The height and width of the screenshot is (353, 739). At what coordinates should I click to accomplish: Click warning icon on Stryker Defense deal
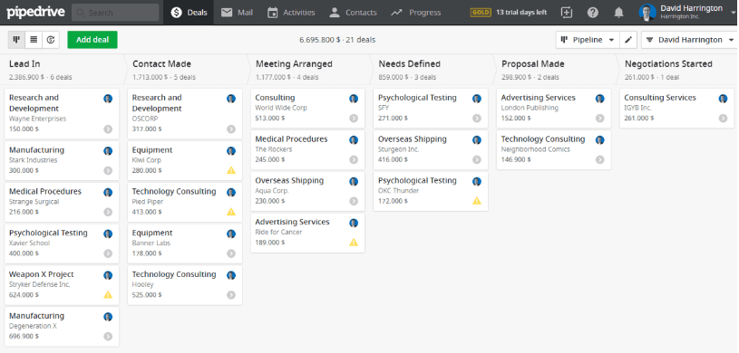pos(108,295)
